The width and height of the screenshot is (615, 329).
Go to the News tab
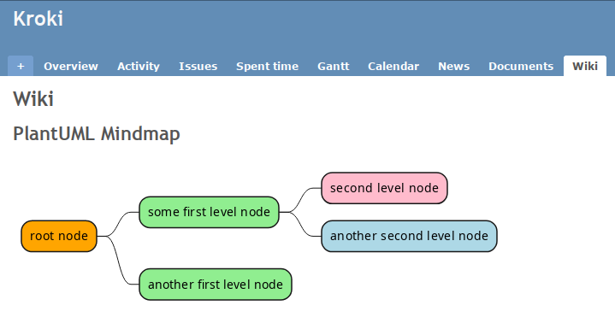(x=454, y=66)
